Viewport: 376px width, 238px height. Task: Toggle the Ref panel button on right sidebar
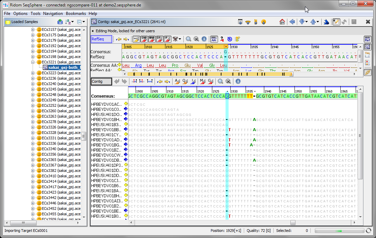(368, 39)
